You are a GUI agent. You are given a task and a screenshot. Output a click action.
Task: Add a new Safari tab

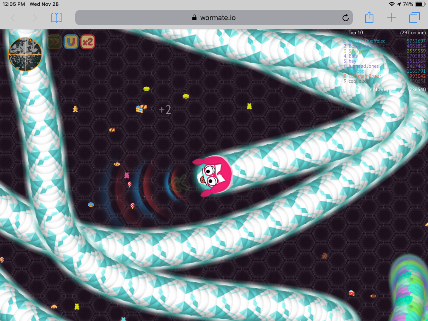(x=391, y=18)
